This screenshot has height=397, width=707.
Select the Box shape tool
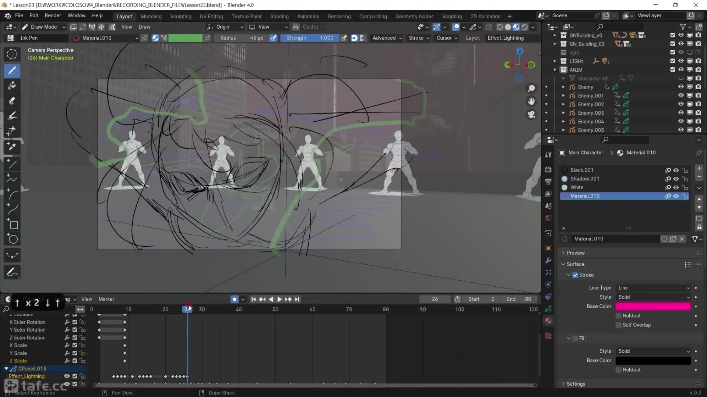(13, 224)
